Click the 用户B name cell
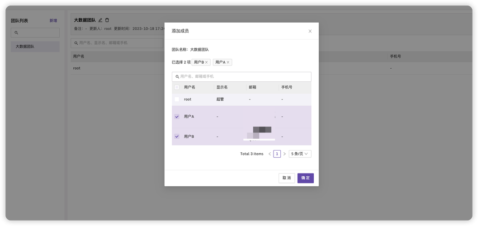This screenshot has width=478, height=226. tap(189, 137)
